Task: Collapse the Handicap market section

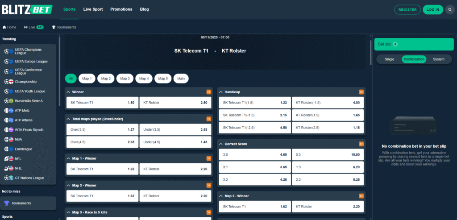Action: click(x=221, y=92)
